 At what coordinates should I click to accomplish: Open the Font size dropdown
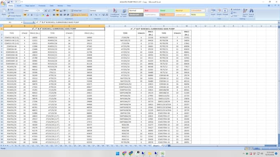click(x=43, y=11)
